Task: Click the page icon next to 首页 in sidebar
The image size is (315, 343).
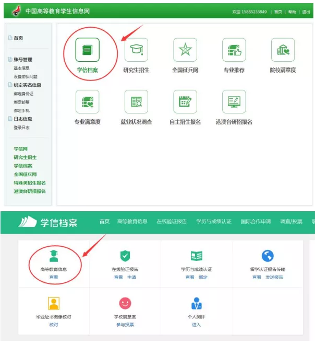Action: click(10, 38)
